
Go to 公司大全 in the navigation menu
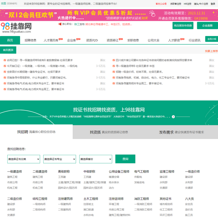[x=153, y=40]
